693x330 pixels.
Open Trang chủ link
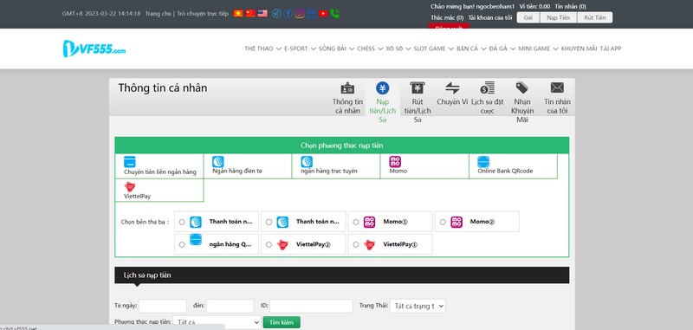[158, 14]
